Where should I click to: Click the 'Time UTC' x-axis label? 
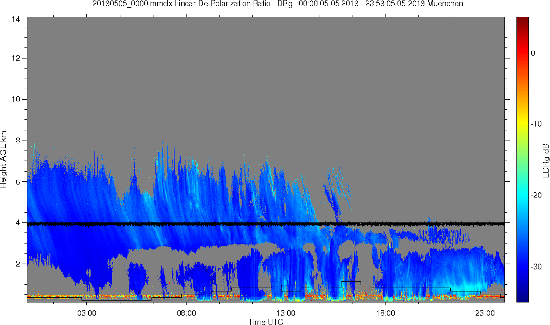point(266,322)
